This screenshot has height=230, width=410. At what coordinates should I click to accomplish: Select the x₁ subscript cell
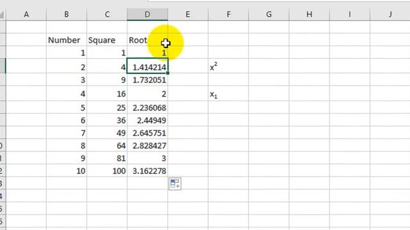pos(228,94)
